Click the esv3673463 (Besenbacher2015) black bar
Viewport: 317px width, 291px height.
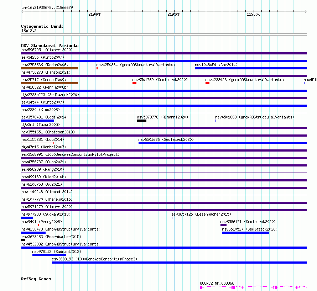tap(23, 240)
